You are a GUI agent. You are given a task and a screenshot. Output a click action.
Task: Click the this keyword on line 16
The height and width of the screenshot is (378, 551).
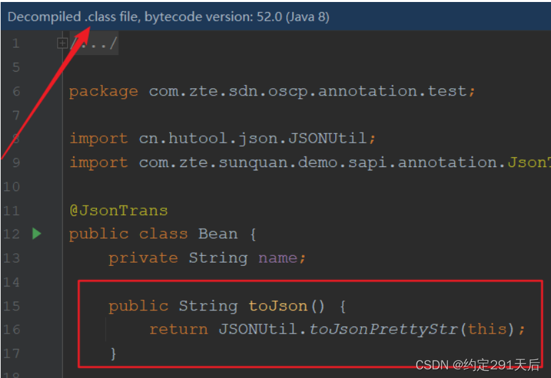tap(487, 329)
